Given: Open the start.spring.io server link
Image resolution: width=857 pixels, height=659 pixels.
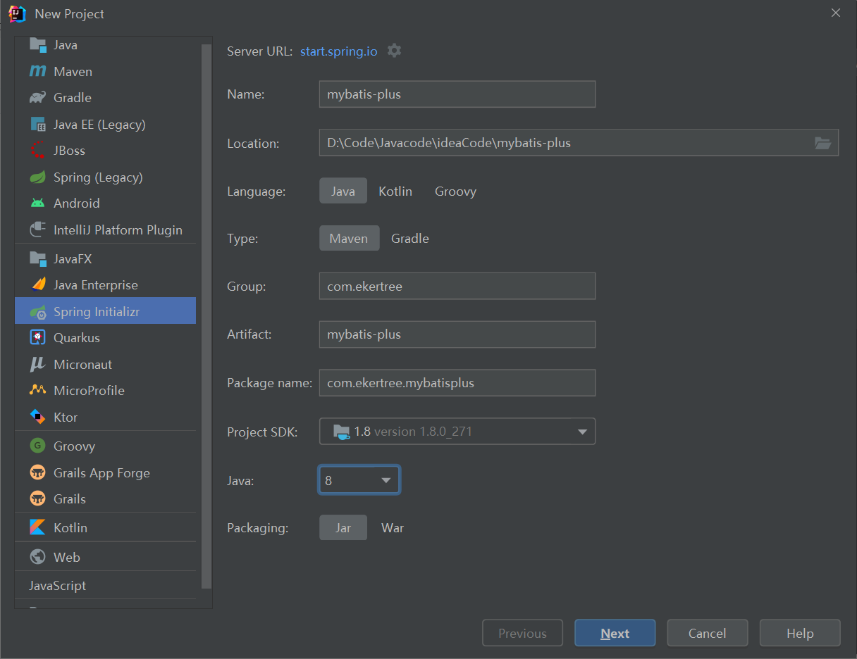Looking at the screenshot, I should tap(339, 51).
